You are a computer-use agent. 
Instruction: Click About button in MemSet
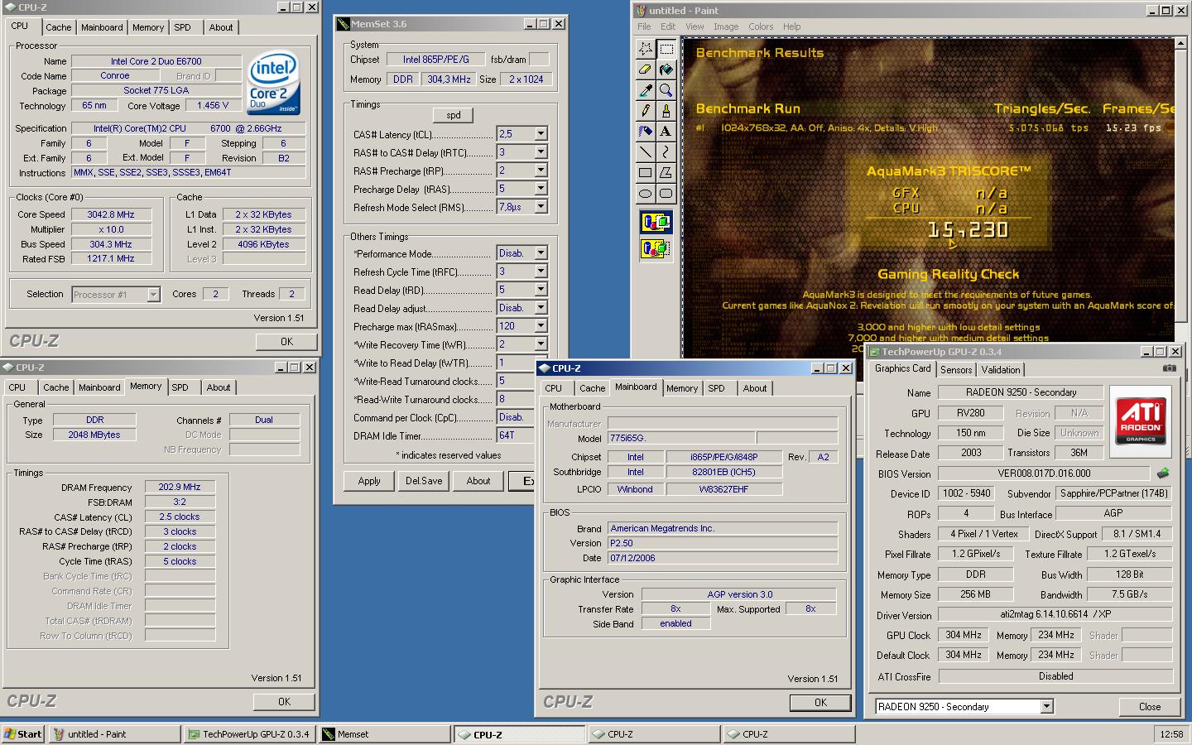point(478,481)
